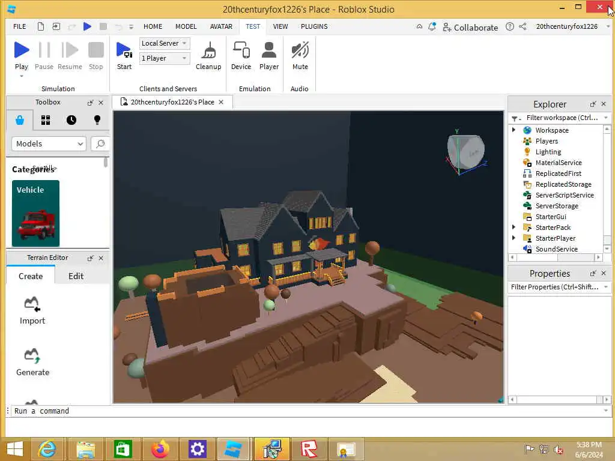Viewport: 615px width, 461px height.
Task: Open Firefox from the taskbar
Action: (160, 449)
